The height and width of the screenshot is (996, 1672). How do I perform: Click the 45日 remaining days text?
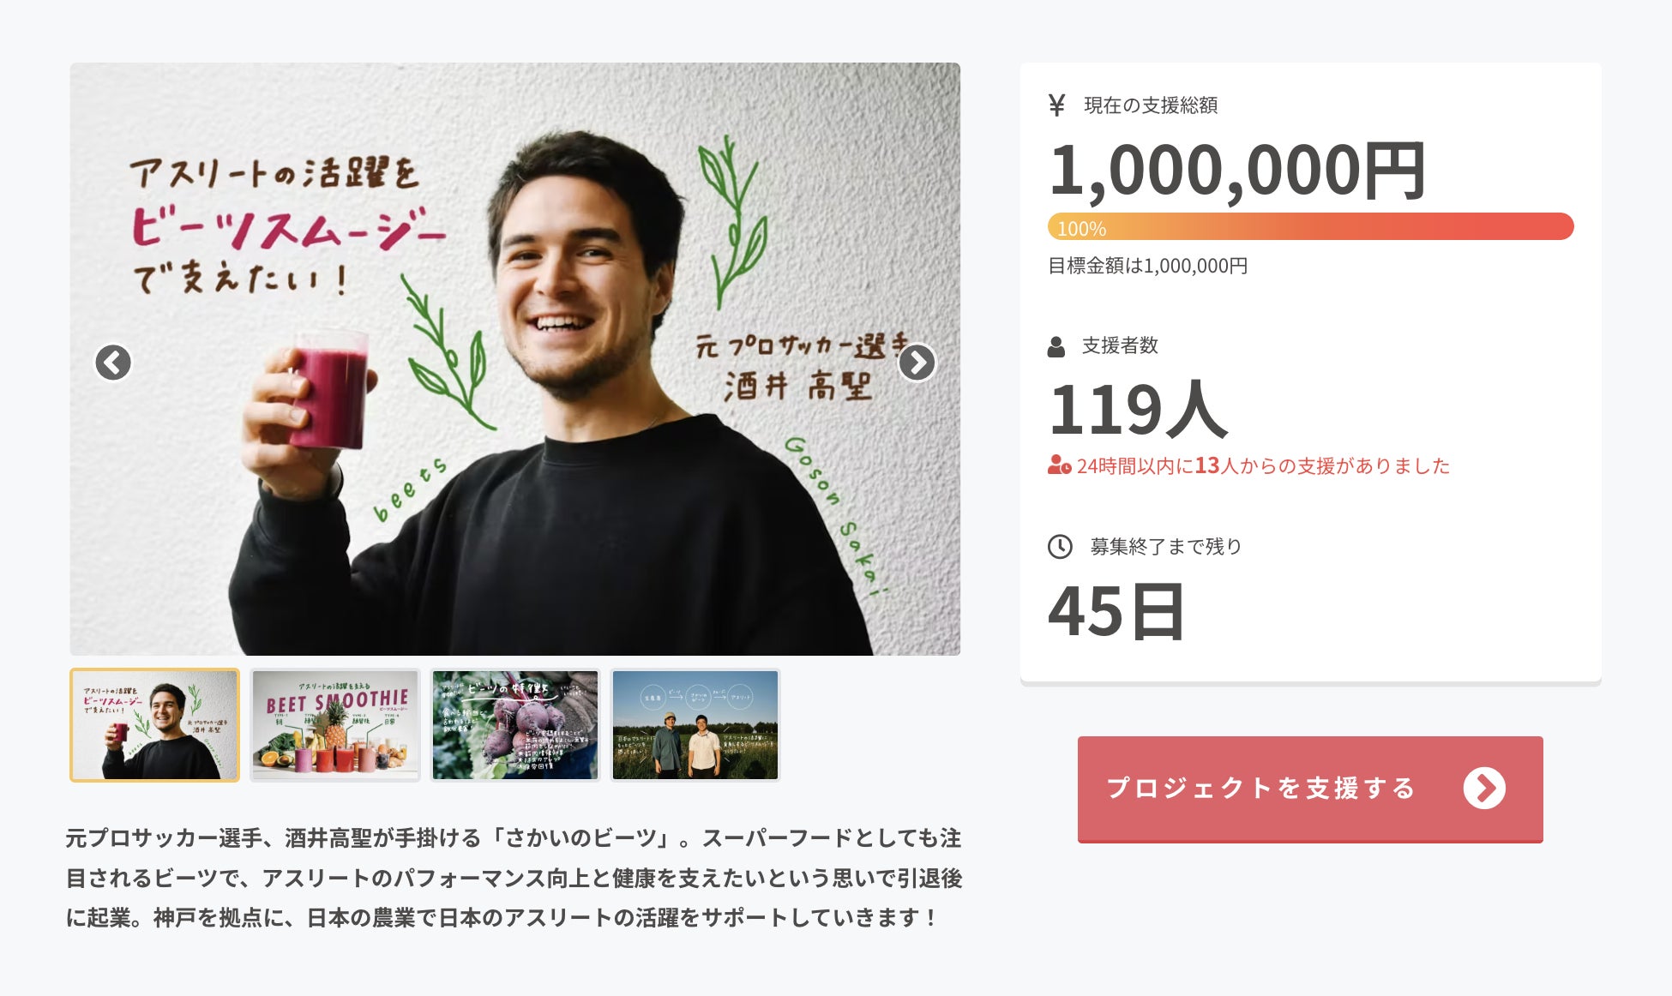point(1116,611)
